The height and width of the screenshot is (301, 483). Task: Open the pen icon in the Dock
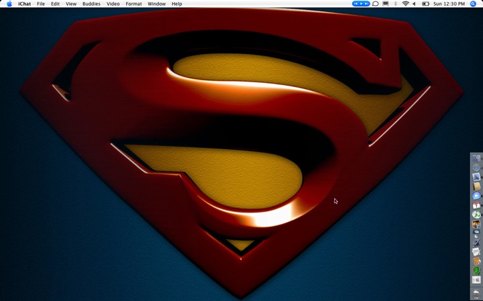476,242
